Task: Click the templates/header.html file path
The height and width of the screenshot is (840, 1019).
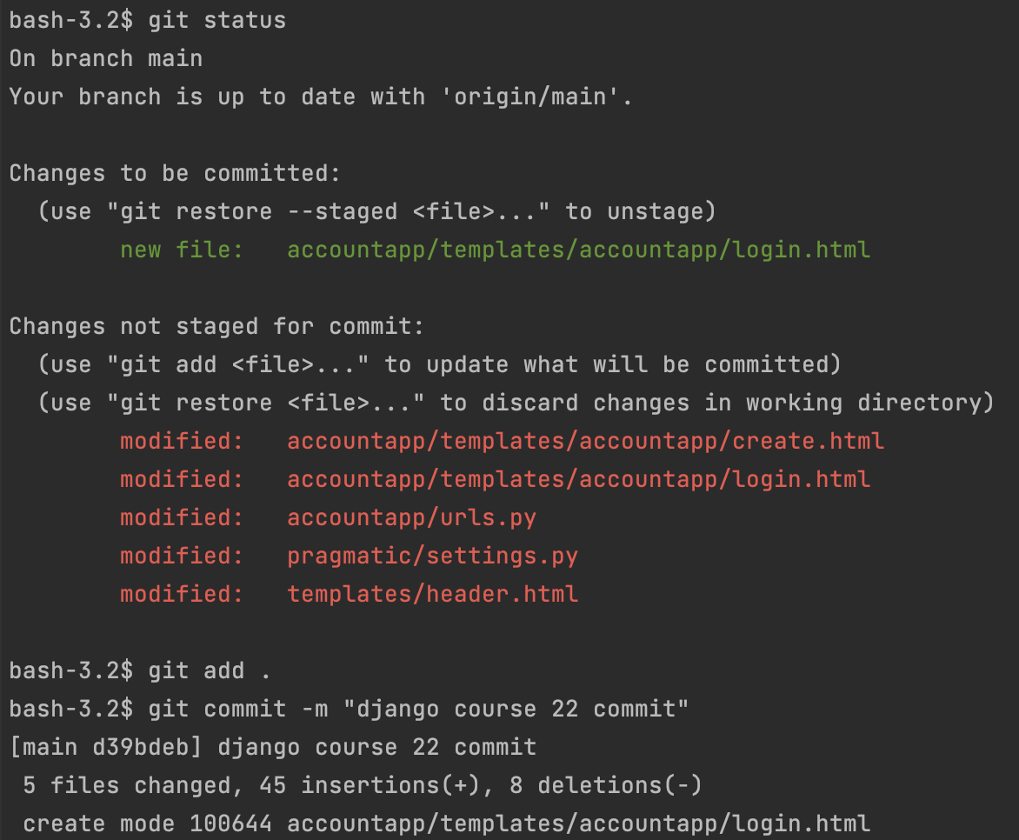Action: tap(433, 594)
